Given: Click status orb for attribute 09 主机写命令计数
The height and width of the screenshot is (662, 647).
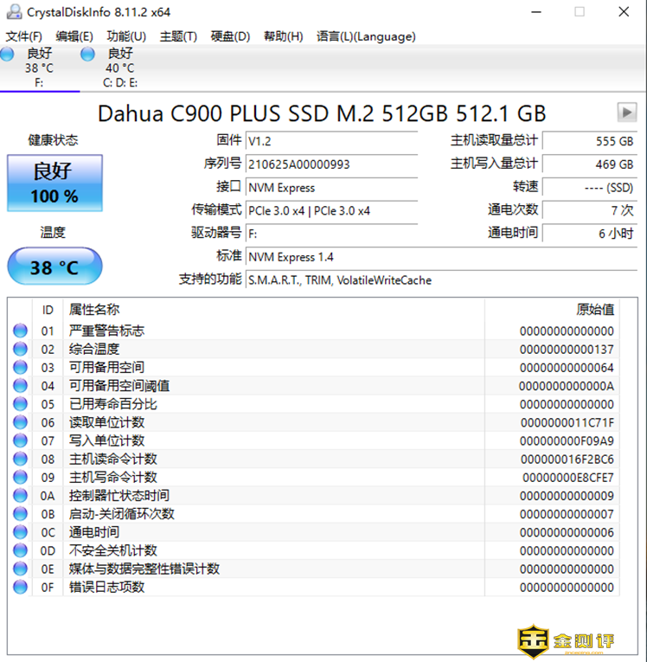Looking at the screenshot, I should coord(20,477).
